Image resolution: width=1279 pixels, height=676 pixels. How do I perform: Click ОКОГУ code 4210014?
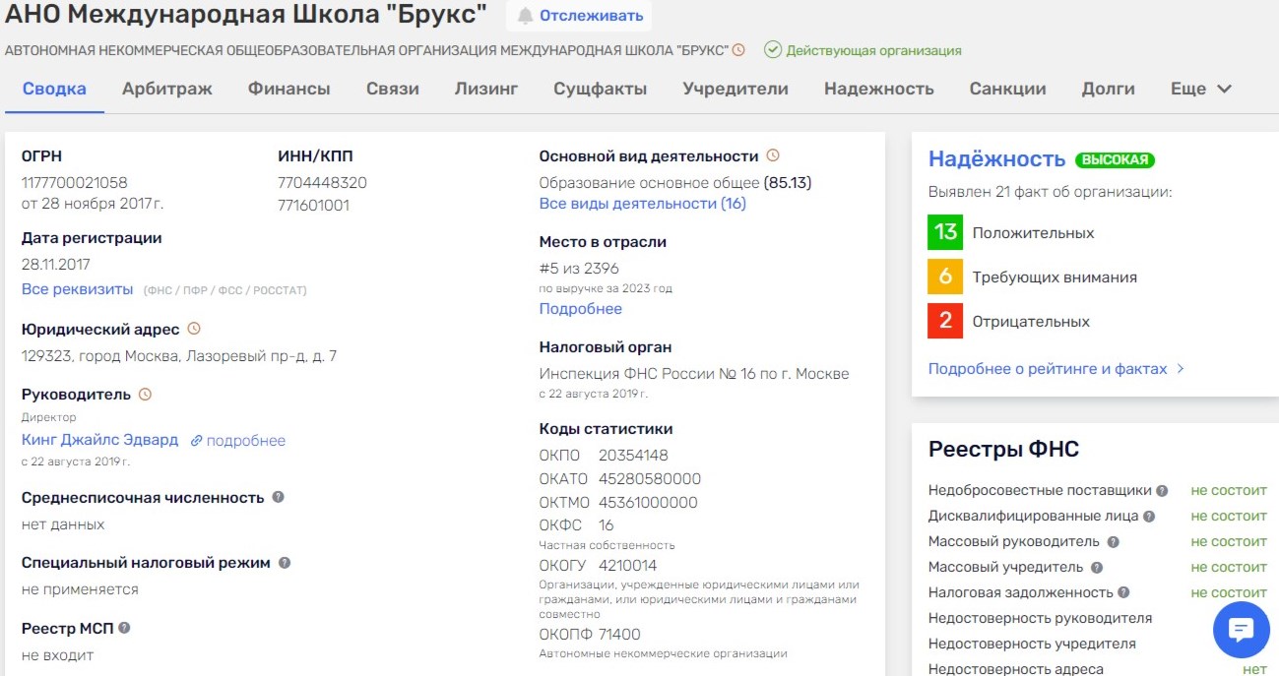(x=626, y=566)
